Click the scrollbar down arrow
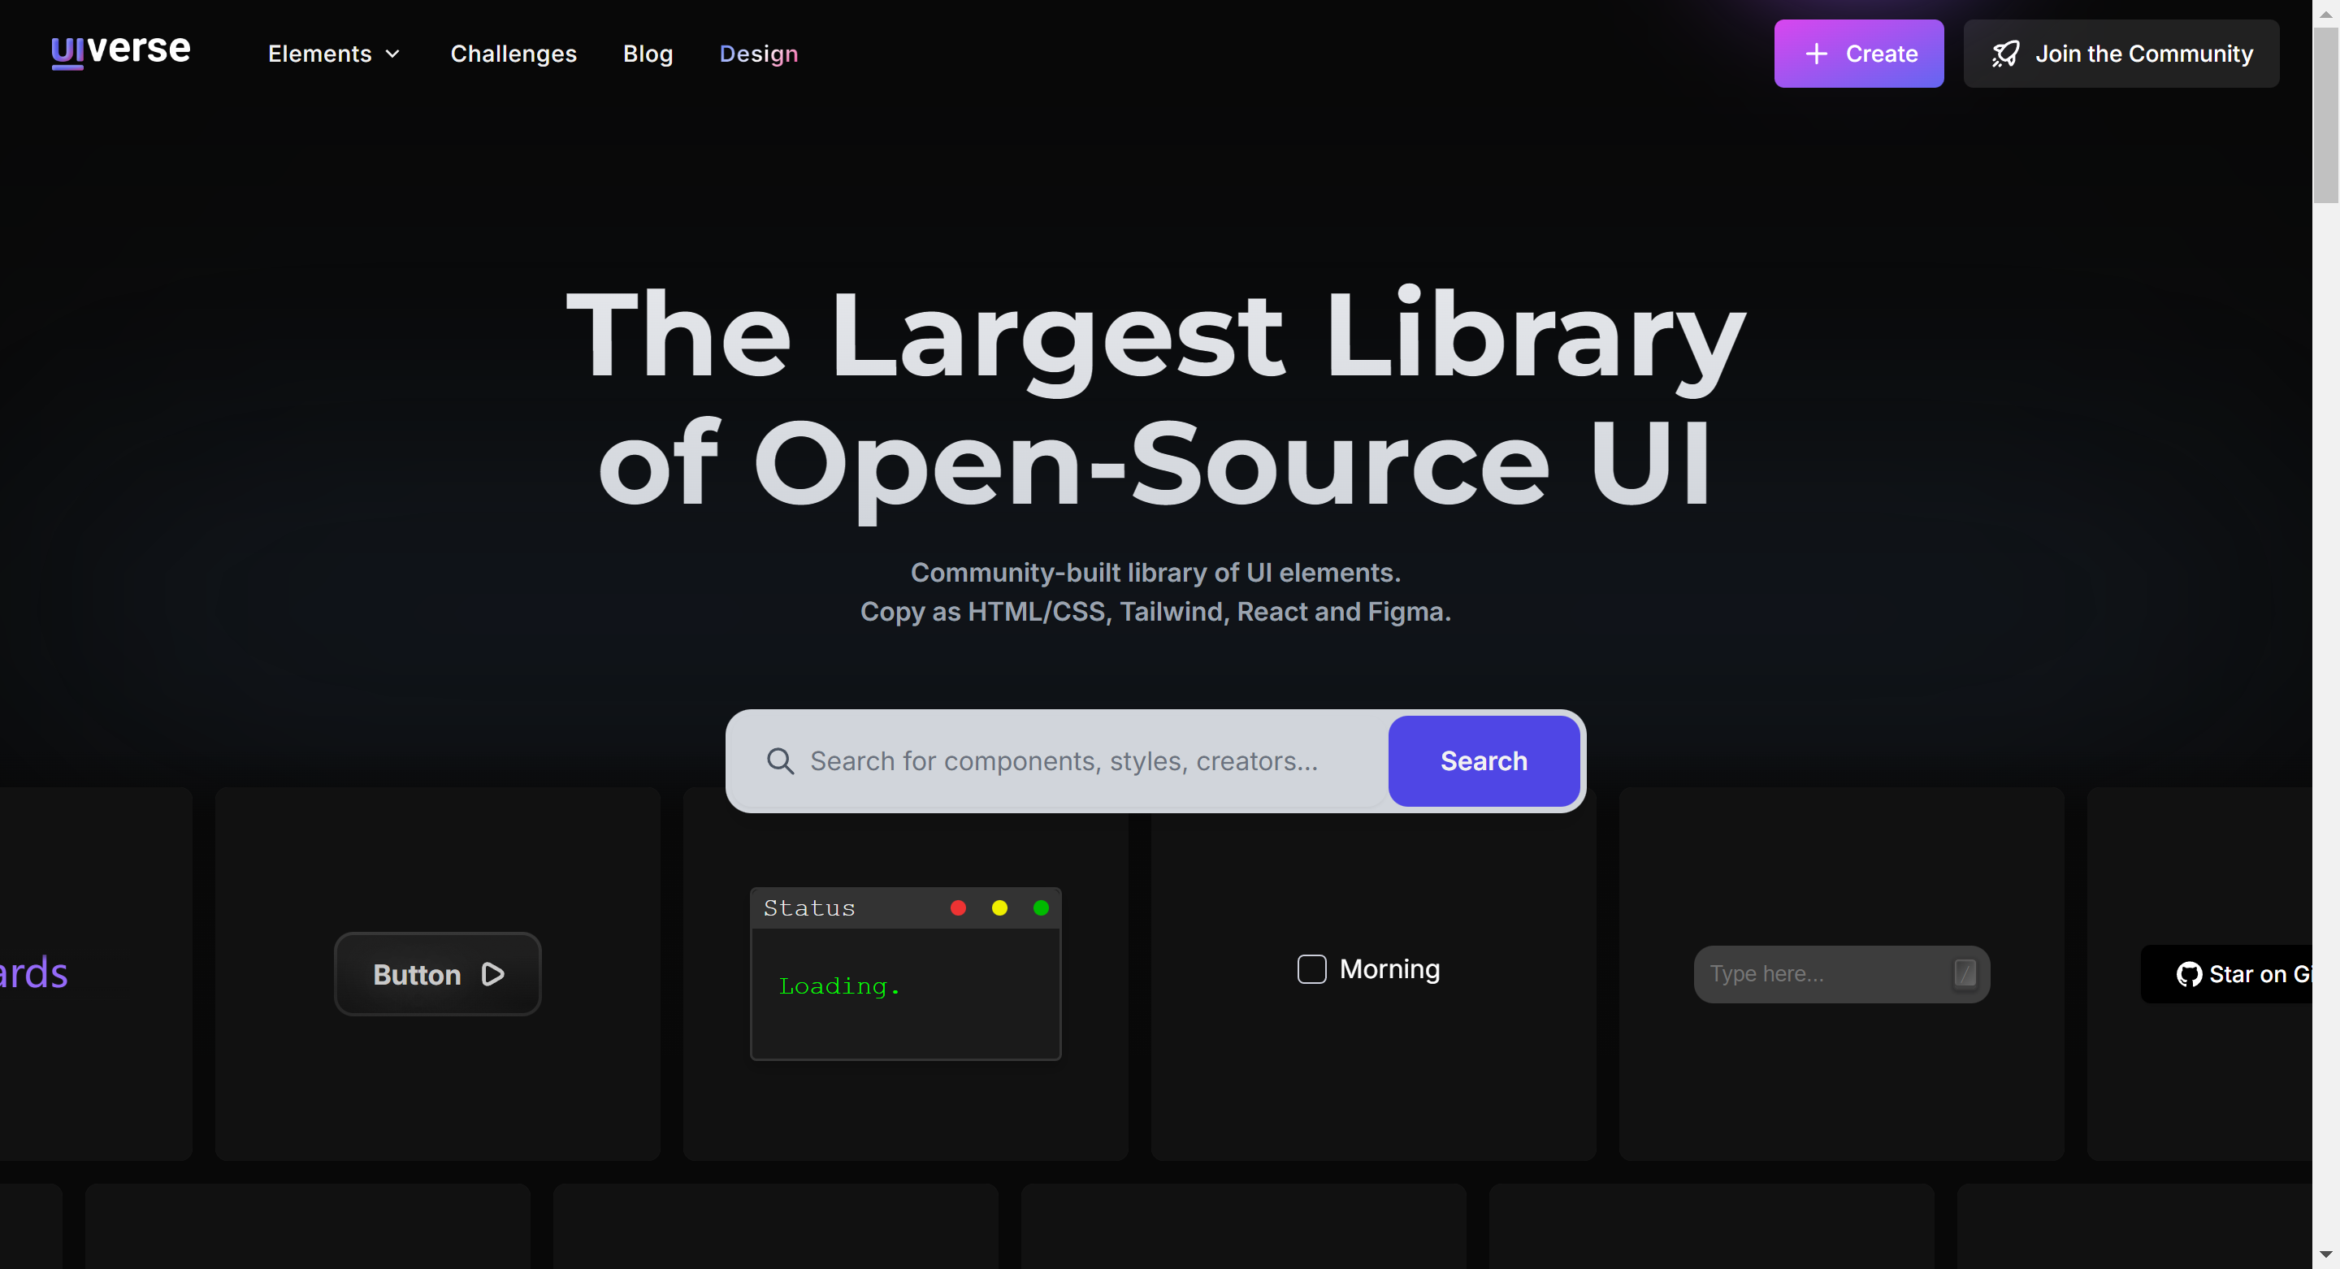This screenshot has width=2340, height=1269. [x=2325, y=1255]
